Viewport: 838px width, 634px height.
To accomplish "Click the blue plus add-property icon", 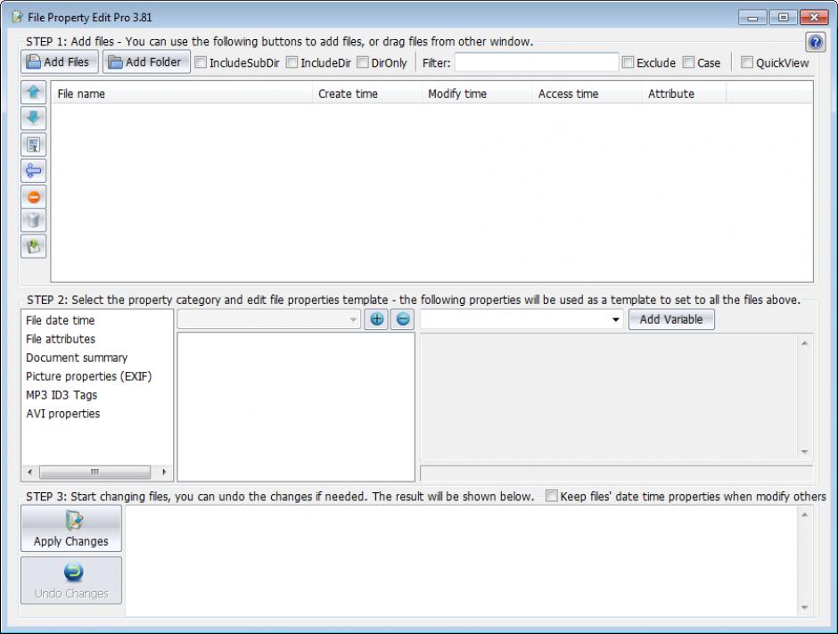I will click(x=377, y=320).
